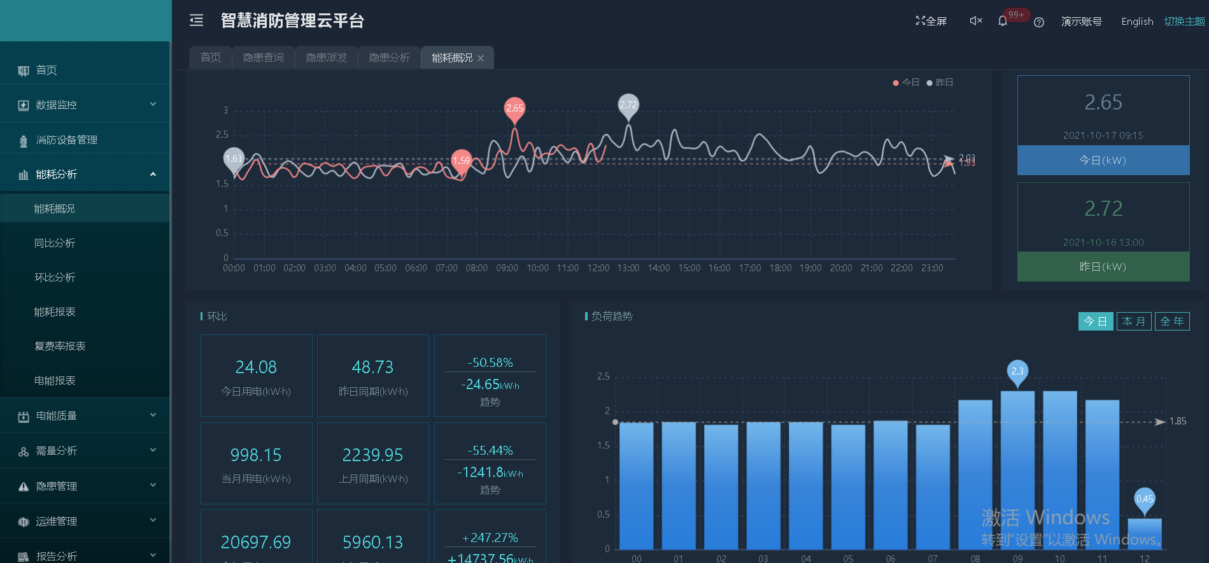Open 同比分析 in the sidebar submenu
Screen dimensions: 1209x563
(55, 243)
